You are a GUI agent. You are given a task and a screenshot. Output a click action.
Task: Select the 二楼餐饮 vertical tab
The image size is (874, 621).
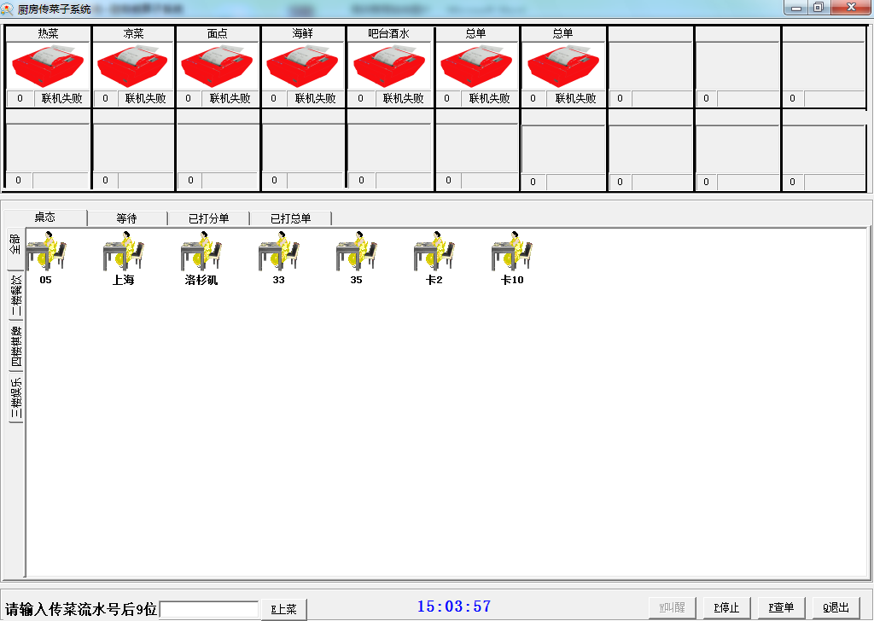15,295
